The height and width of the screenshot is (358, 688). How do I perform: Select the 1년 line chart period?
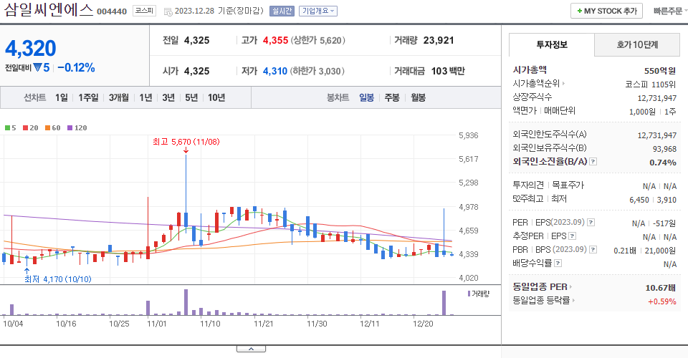145,97
